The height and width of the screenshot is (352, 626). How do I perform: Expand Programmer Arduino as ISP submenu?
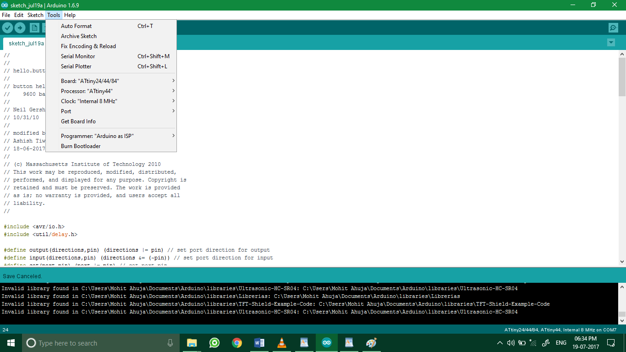click(x=111, y=136)
